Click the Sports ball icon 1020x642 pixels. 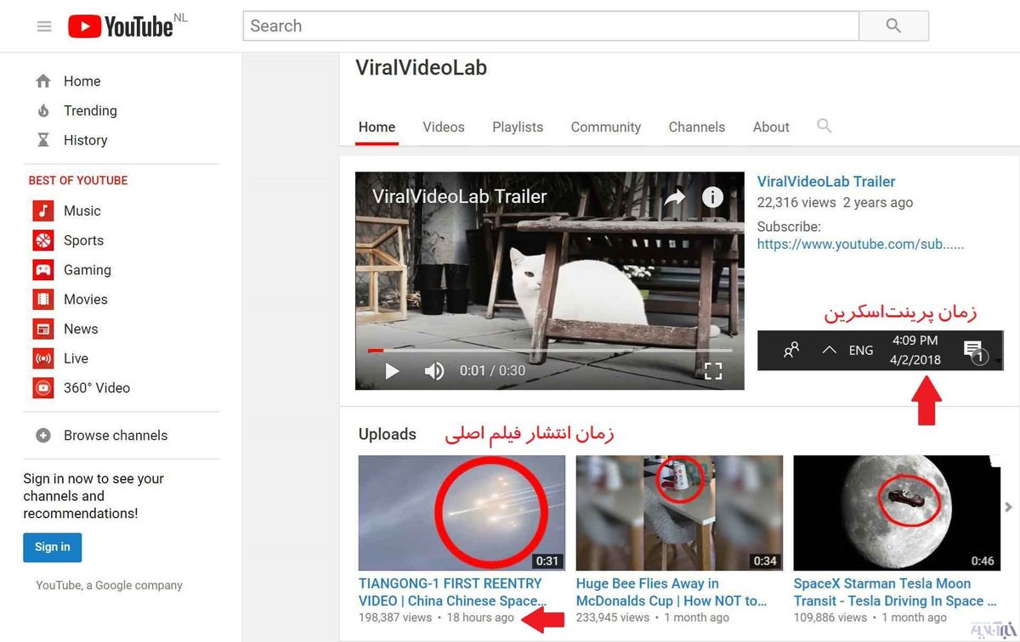(43, 240)
